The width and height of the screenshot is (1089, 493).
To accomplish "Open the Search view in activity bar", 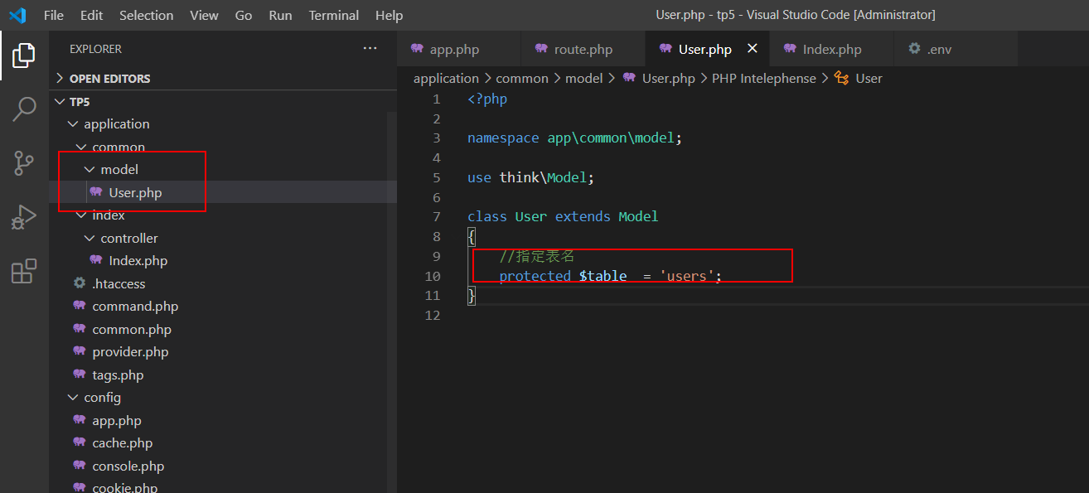I will 24,109.
